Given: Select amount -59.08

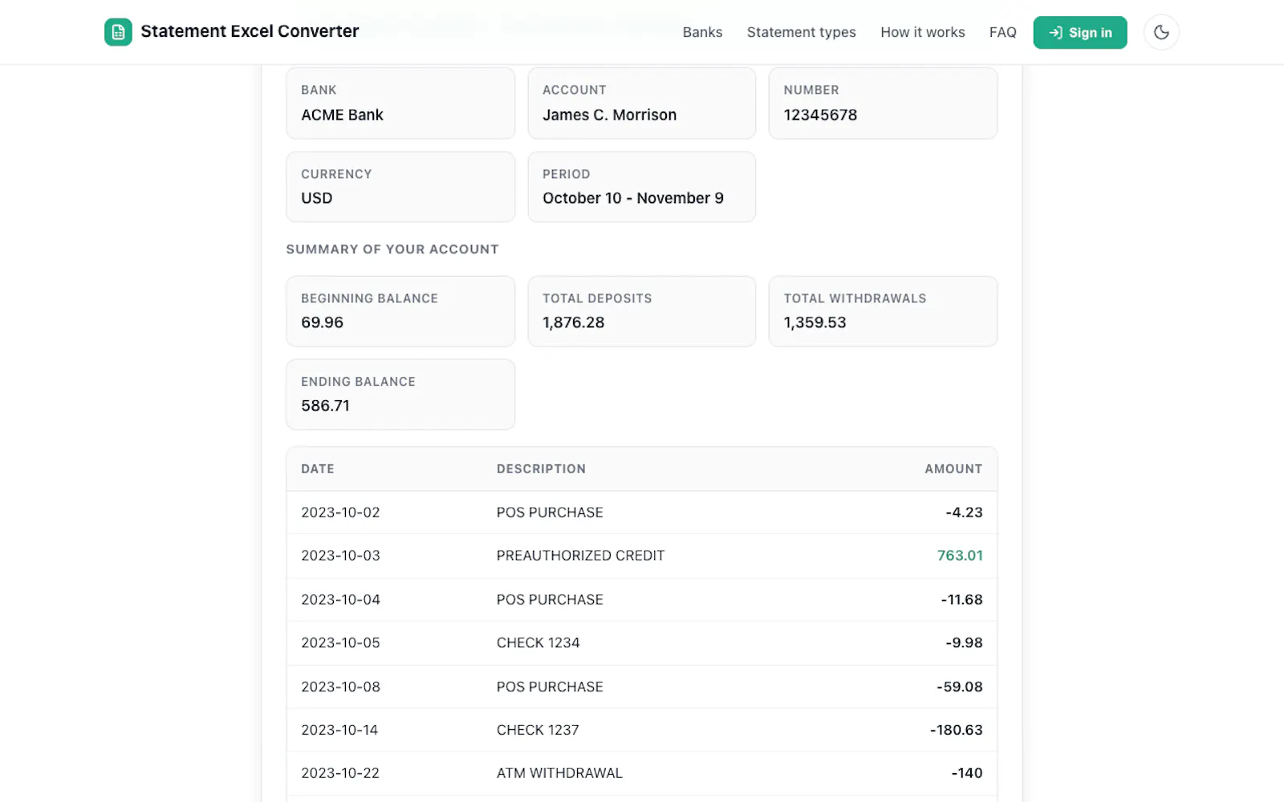Looking at the screenshot, I should (x=960, y=687).
